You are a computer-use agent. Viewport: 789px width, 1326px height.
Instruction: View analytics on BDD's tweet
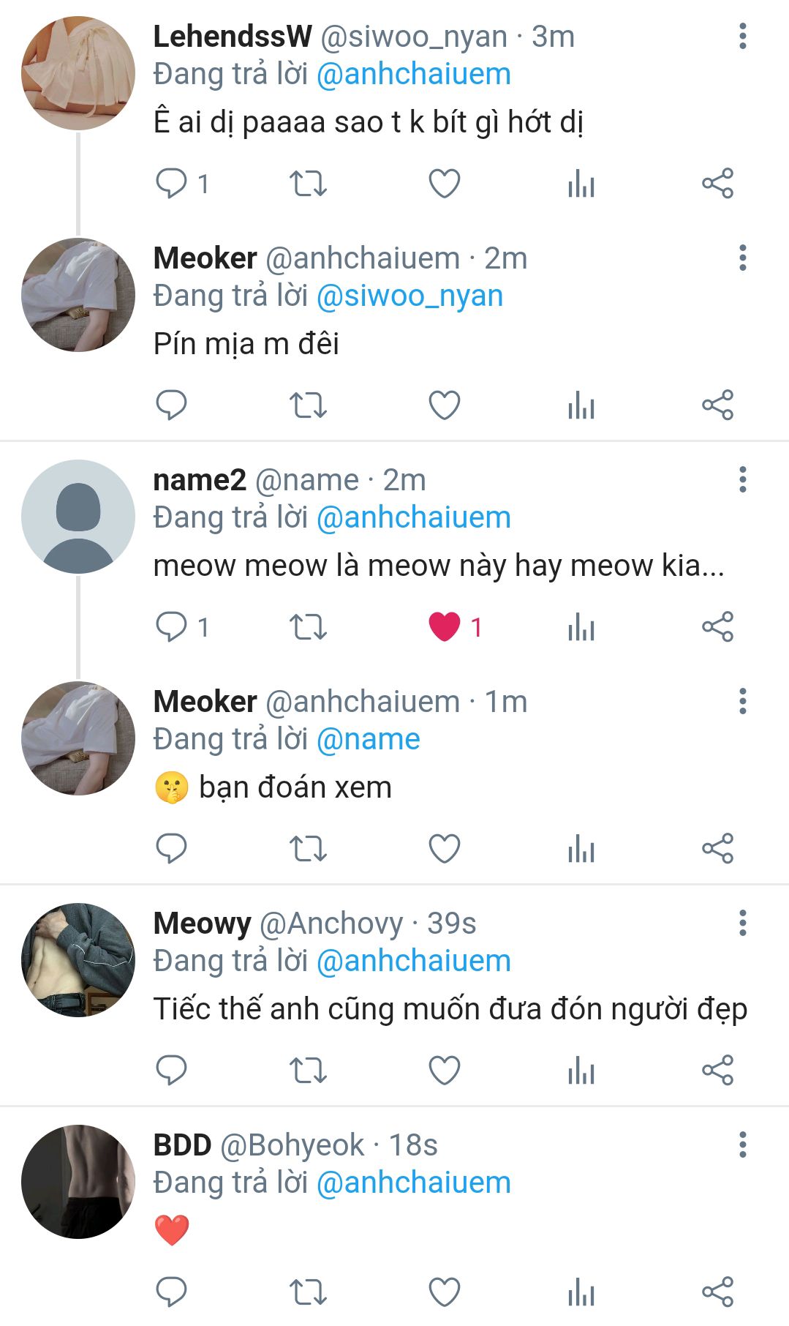point(581,1292)
